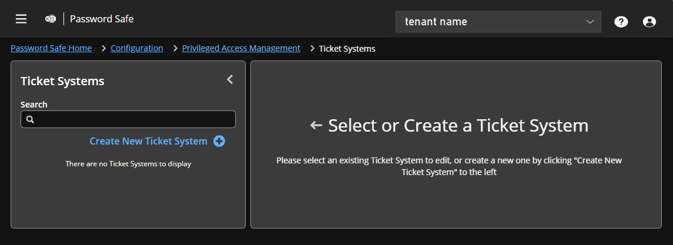Screen dimensions: 673x245
Task: Click the plus icon to add ticket system
Action: pos(219,141)
